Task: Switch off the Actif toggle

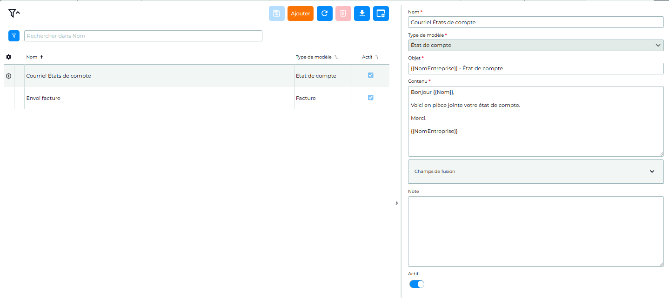Action: tap(417, 284)
